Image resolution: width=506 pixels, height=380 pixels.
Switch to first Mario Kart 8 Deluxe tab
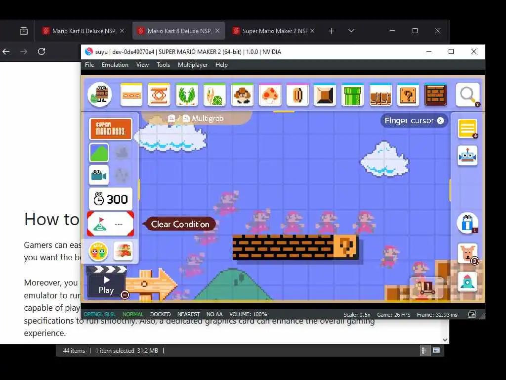(84, 31)
